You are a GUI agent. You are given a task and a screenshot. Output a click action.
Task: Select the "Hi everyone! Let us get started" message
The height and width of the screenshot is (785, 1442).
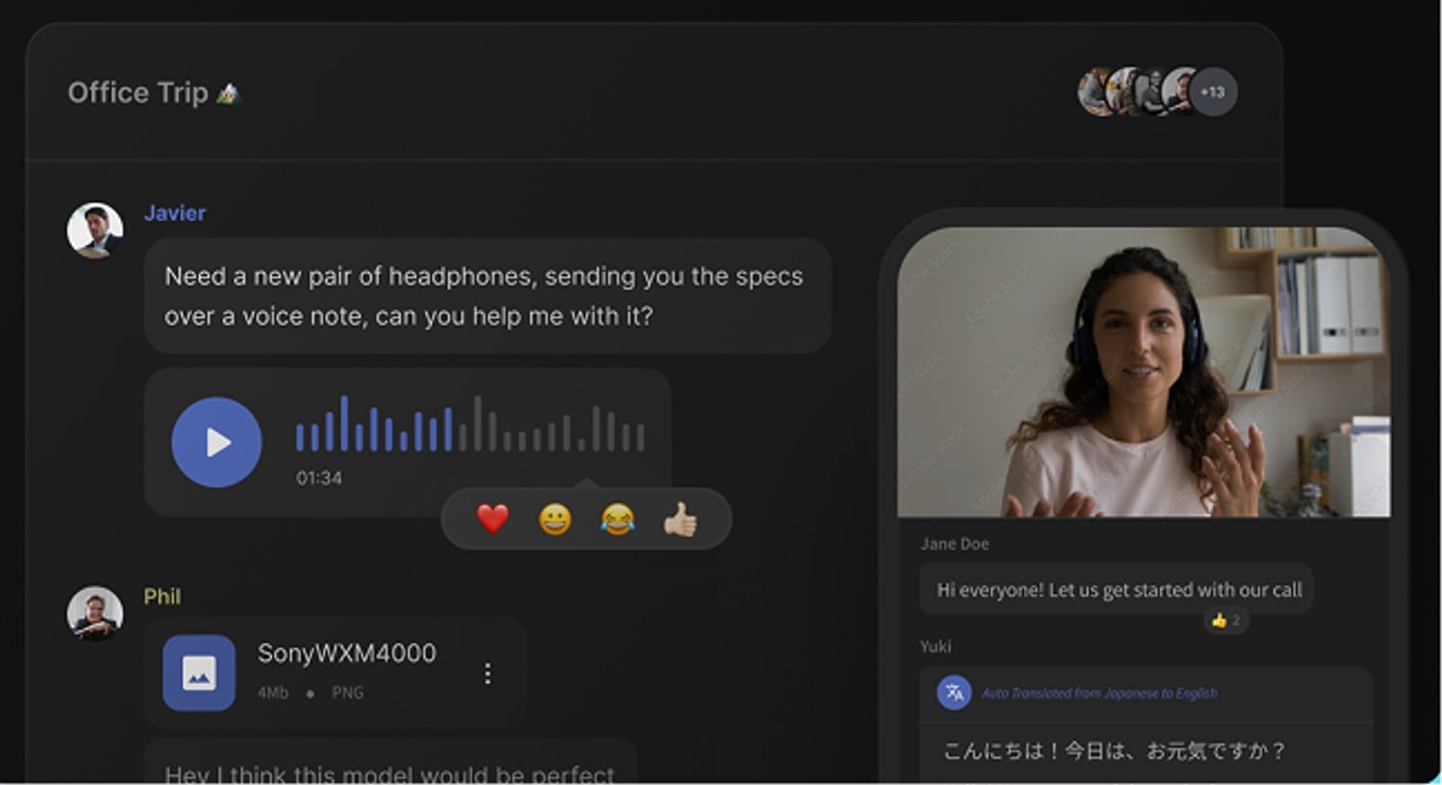tap(1117, 589)
